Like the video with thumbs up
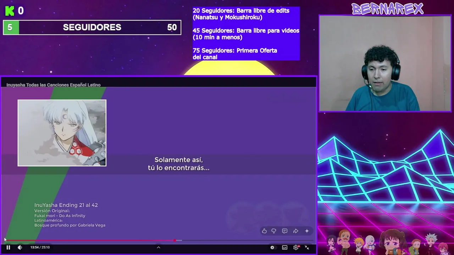The width and height of the screenshot is (454, 255). [264, 231]
